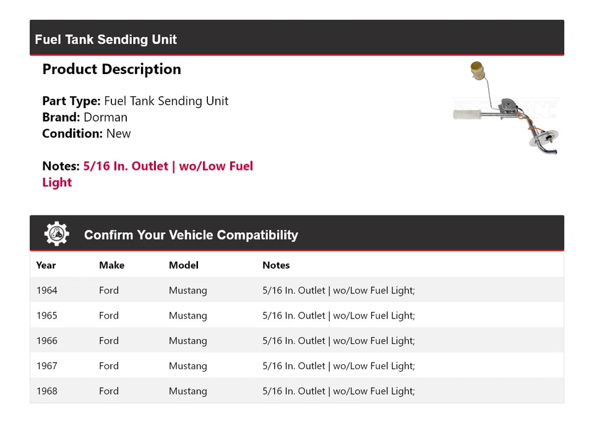Click Ford in the 1967 row
The image size is (594, 423).
point(108,366)
